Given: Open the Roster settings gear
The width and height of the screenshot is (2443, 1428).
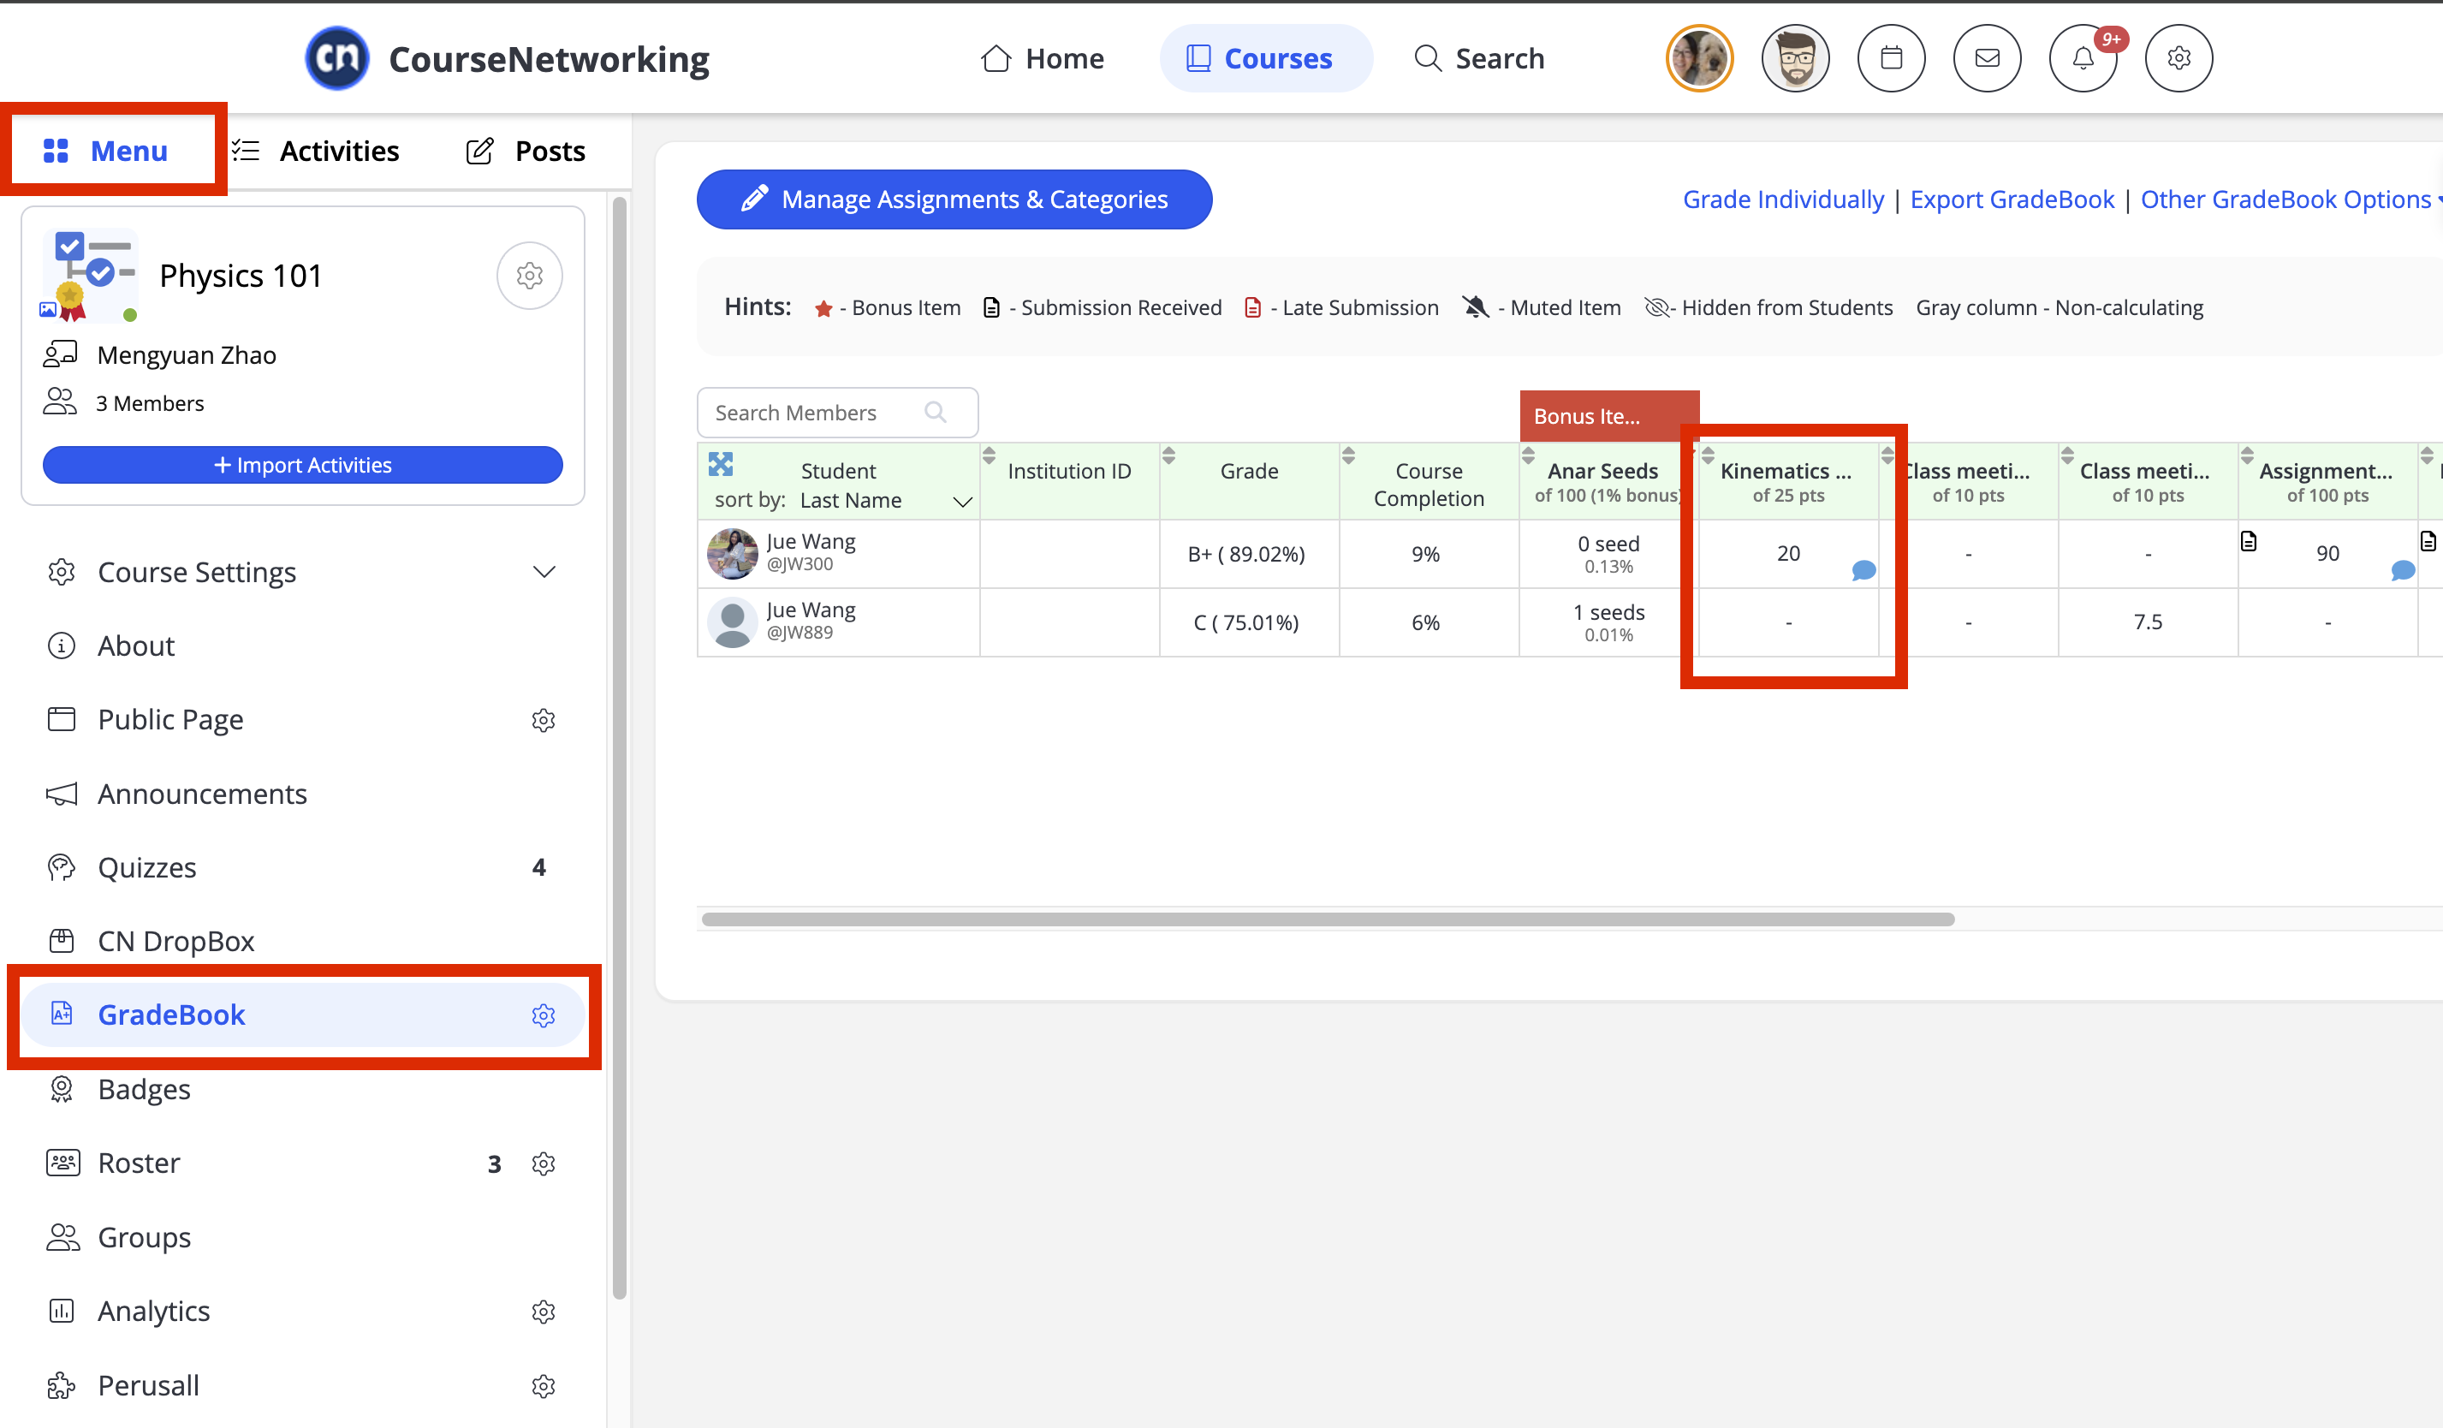Looking at the screenshot, I should (x=543, y=1163).
